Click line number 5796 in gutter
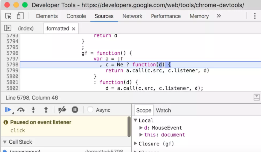Viewport: 261px width, 152px height. (12, 53)
